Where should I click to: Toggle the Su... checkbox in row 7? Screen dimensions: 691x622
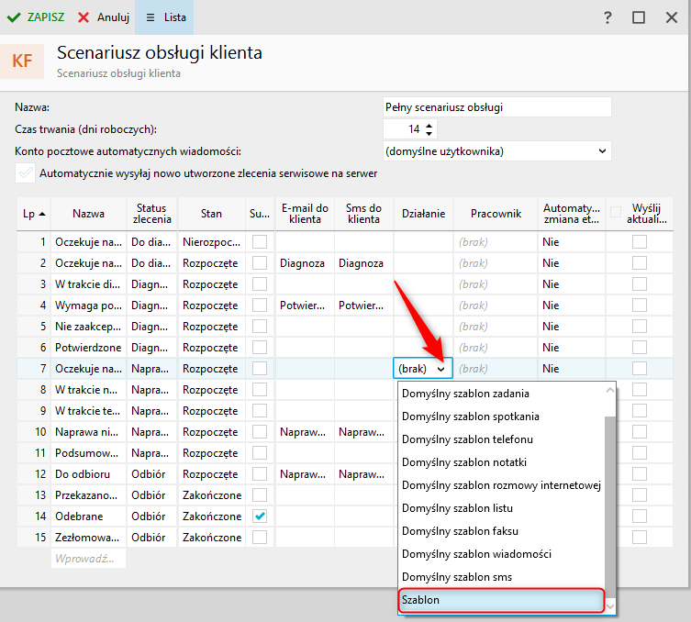(x=260, y=368)
